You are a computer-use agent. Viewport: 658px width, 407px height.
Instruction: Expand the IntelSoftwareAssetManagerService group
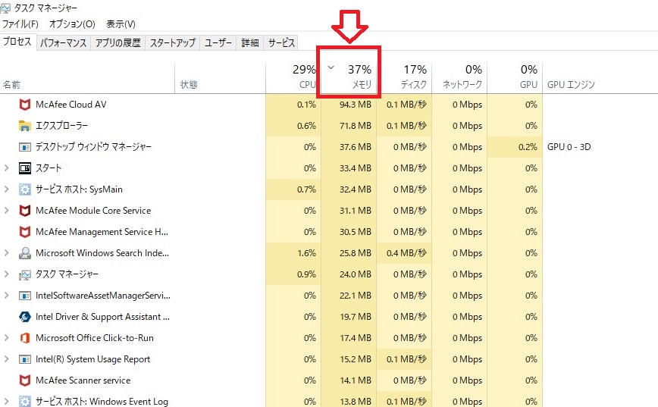point(6,296)
